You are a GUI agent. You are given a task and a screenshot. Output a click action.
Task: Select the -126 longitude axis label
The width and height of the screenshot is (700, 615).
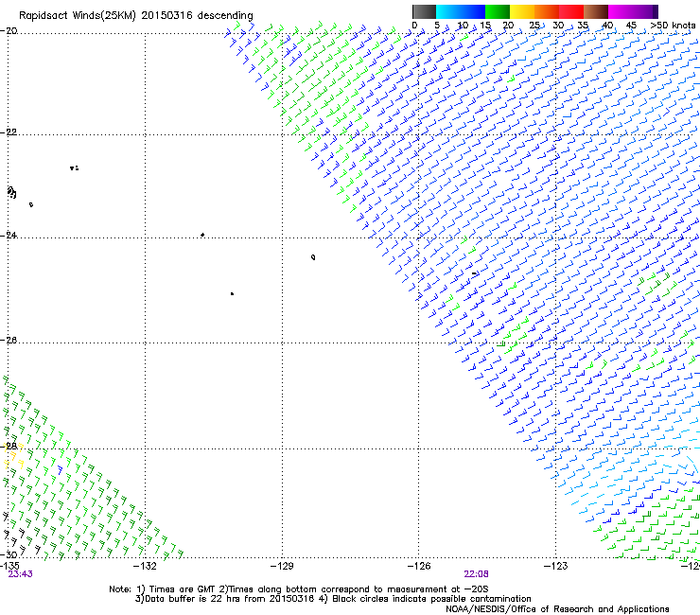pyautogui.click(x=419, y=566)
